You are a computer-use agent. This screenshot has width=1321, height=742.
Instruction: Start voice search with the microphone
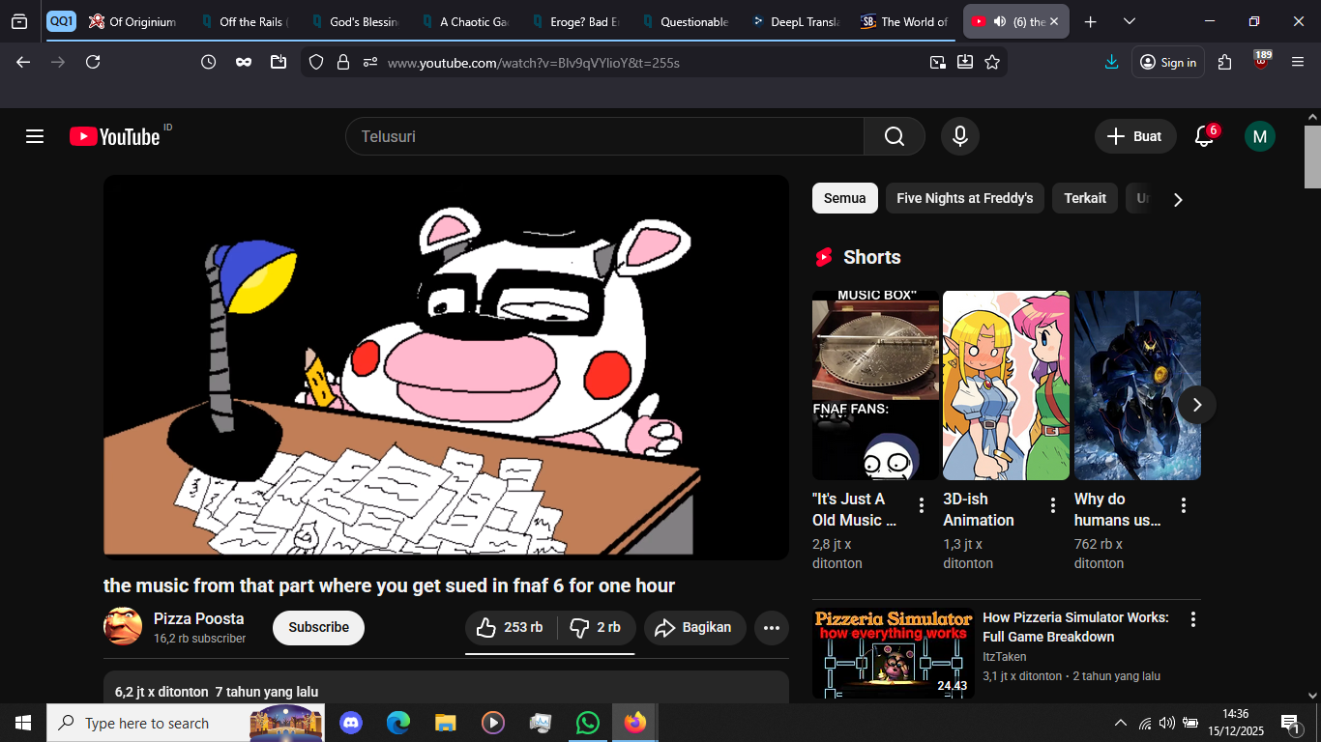click(960, 136)
